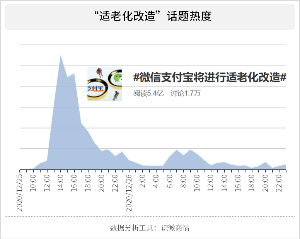Screen dimensions: 300x239
Task: Click the 4:00 axis label
Action: 156,181
